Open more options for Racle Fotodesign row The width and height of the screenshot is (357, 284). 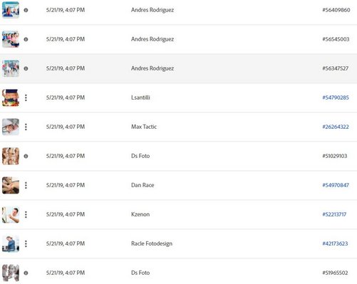pos(26,243)
